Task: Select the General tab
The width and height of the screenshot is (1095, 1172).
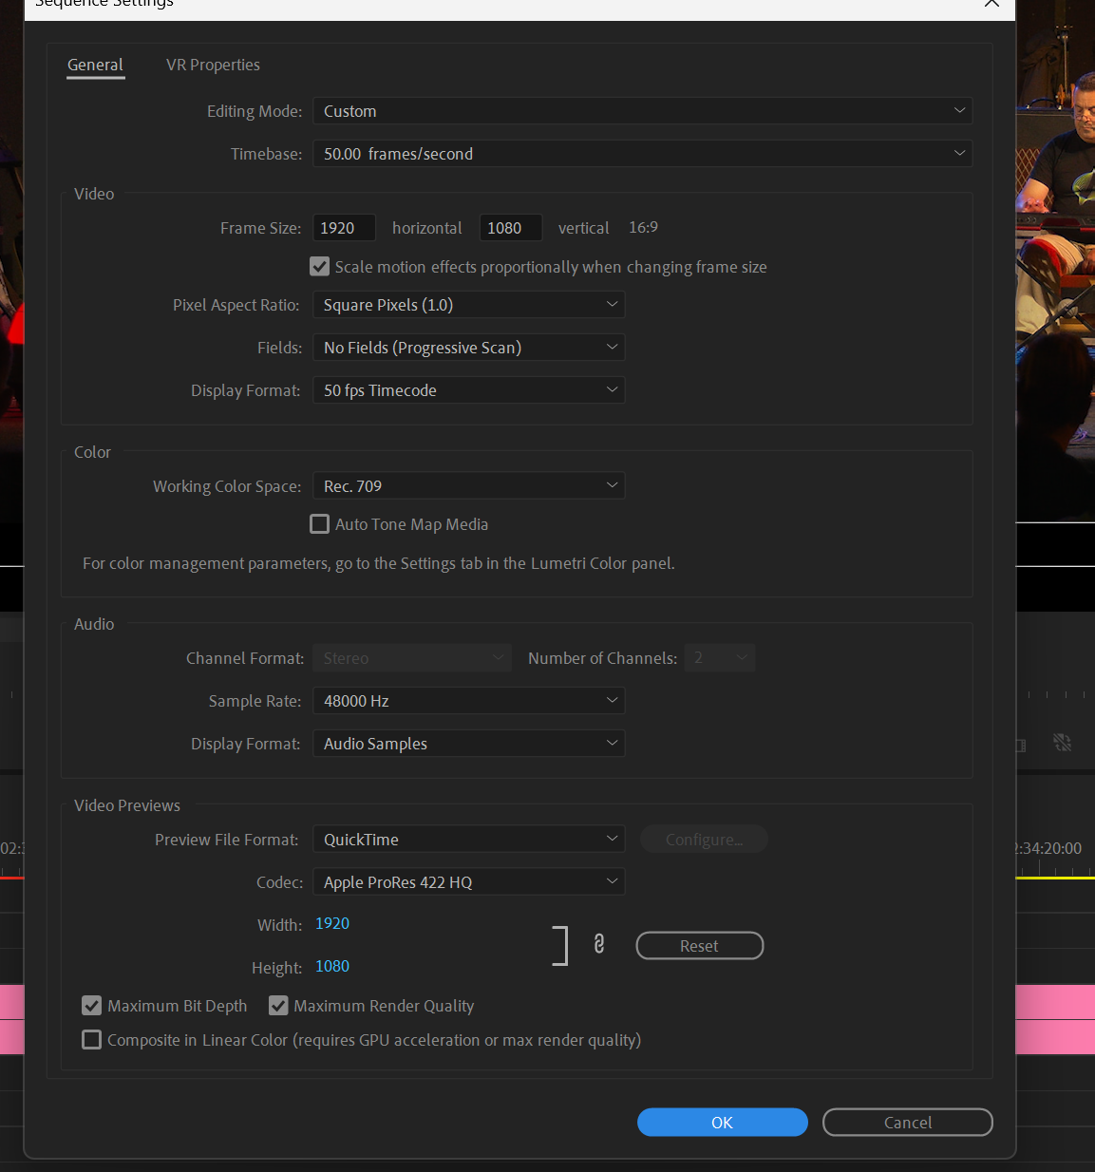Action: pyautogui.click(x=95, y=65)
